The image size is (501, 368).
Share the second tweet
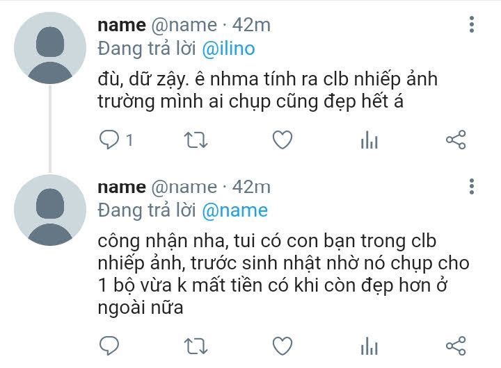tap(456, 346)
